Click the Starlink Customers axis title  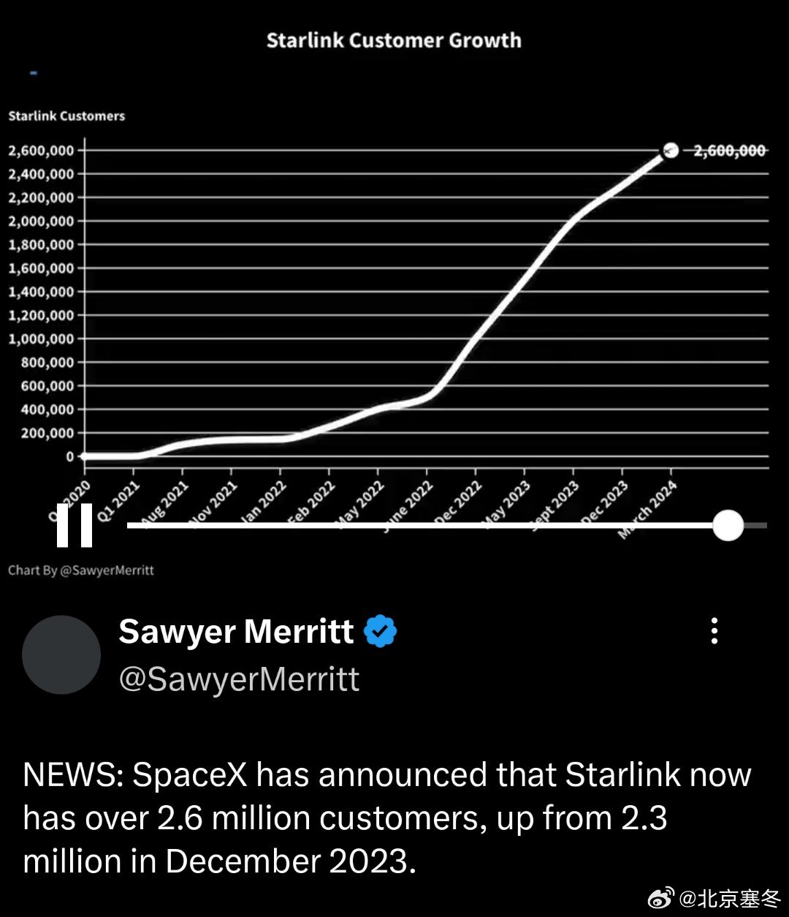tap(66, 116)
